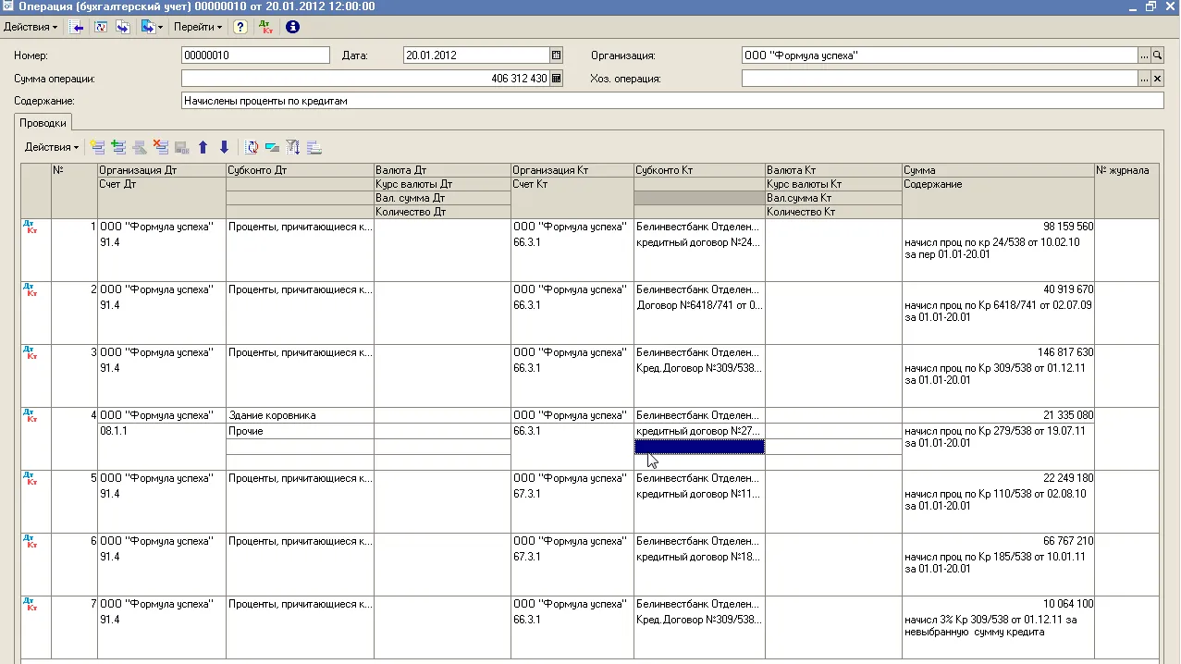Click the blue left-arrow icon in top toolbar
This screenshot has height=664, width=1181.
click(78, 27)
